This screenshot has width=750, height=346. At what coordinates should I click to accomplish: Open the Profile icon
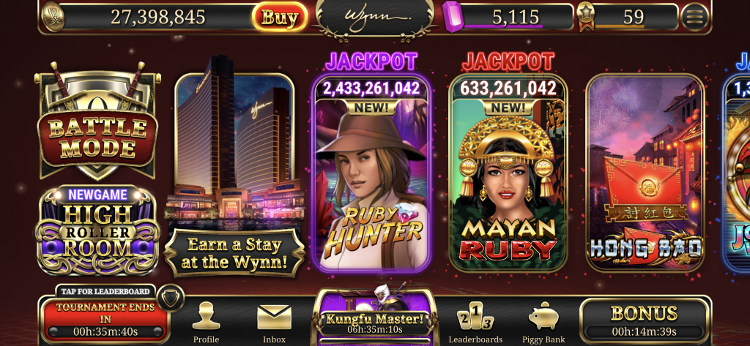point(206,323)
